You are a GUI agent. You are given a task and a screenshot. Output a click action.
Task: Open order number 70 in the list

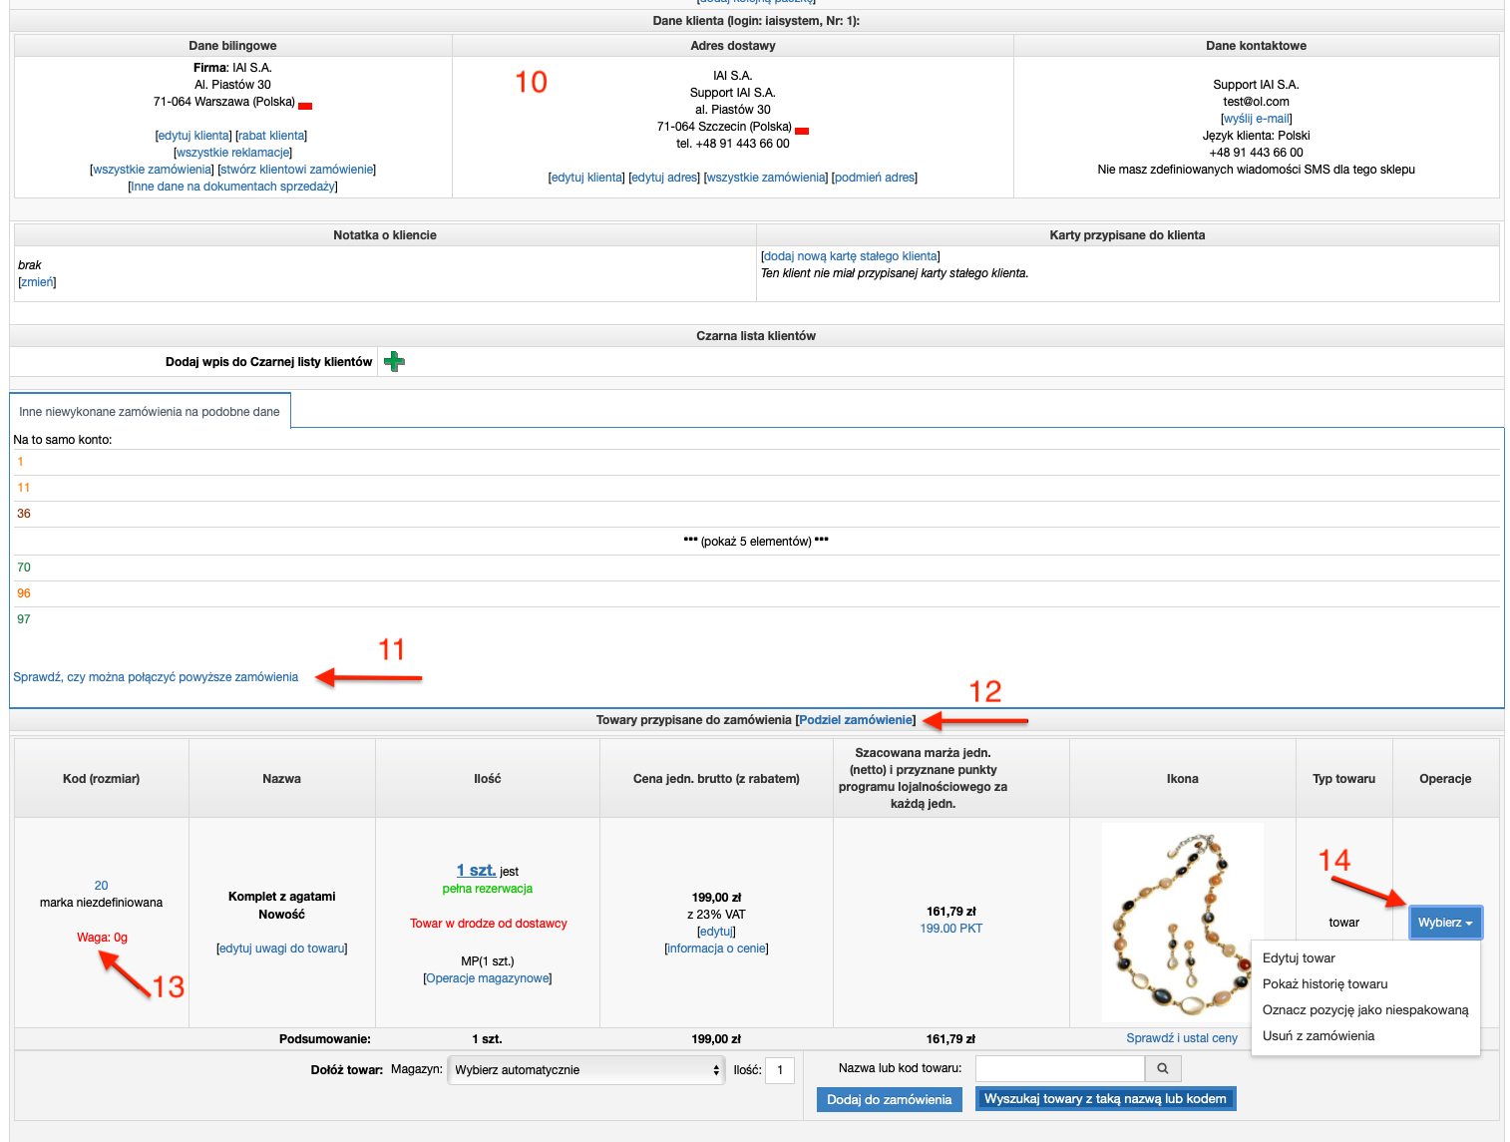coord(24,568)
